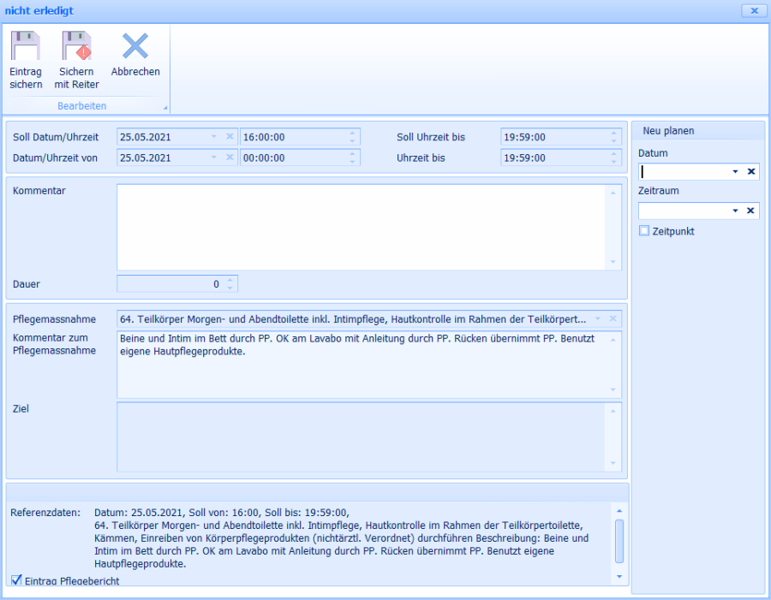Increase the Dauer value with up arrow
Image resolution: width=771 pixels, height=600 pixels.
point(230,280)
